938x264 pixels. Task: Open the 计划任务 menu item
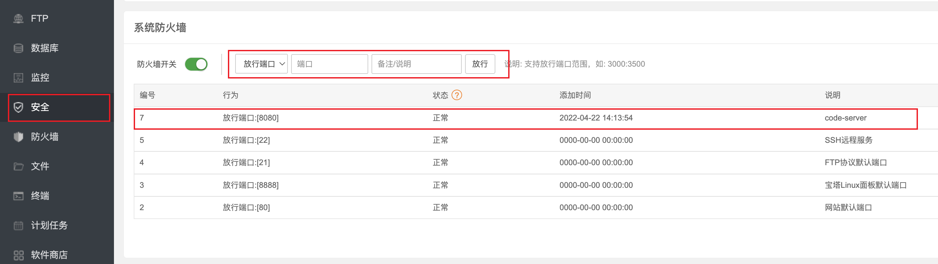(57, 226)
